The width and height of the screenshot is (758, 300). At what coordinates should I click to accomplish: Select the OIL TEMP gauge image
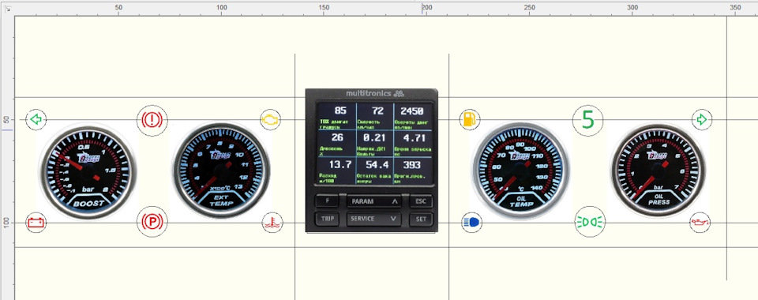(521, 171)
